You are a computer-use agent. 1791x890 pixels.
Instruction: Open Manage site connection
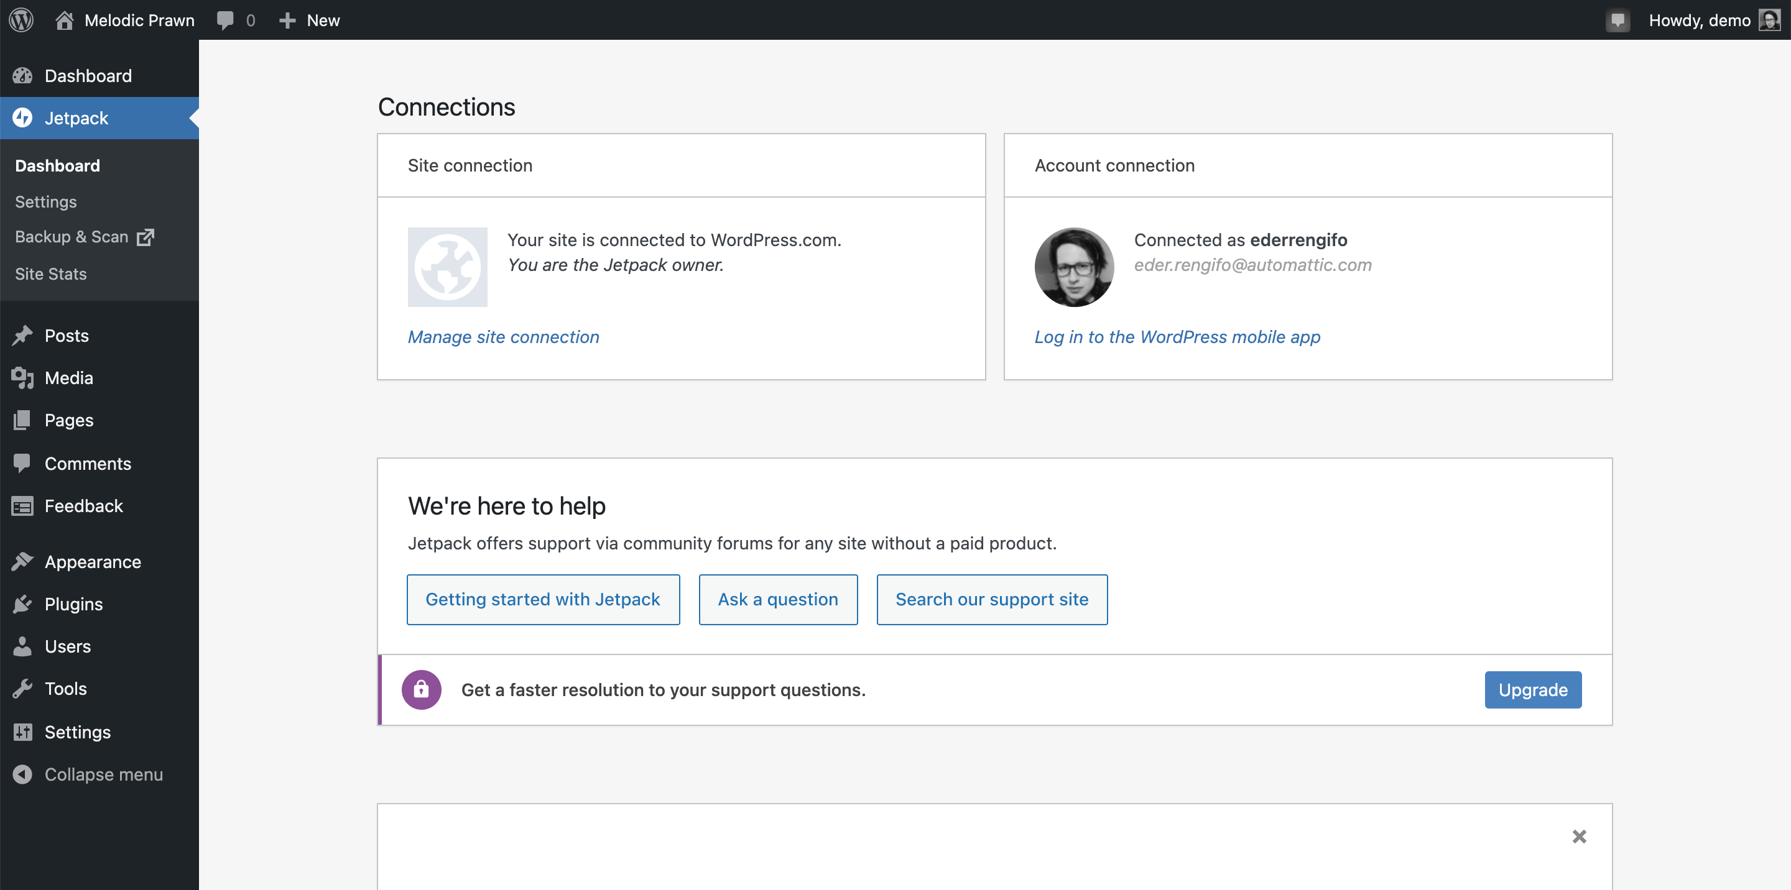(503, 337)
